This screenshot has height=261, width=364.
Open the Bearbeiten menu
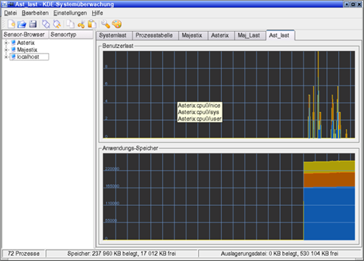pyautogui.click(x=35, y=13)
